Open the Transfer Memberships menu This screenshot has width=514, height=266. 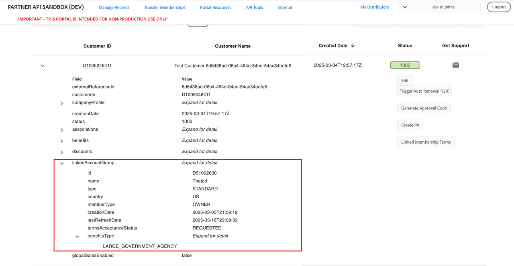165,7
